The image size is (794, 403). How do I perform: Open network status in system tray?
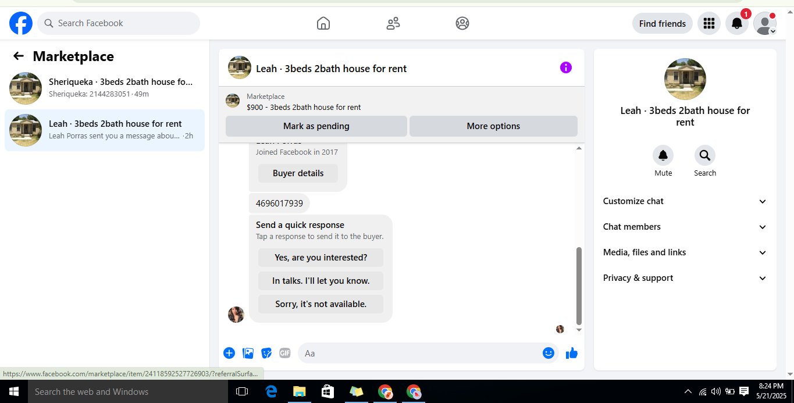(x=702, y=391)
